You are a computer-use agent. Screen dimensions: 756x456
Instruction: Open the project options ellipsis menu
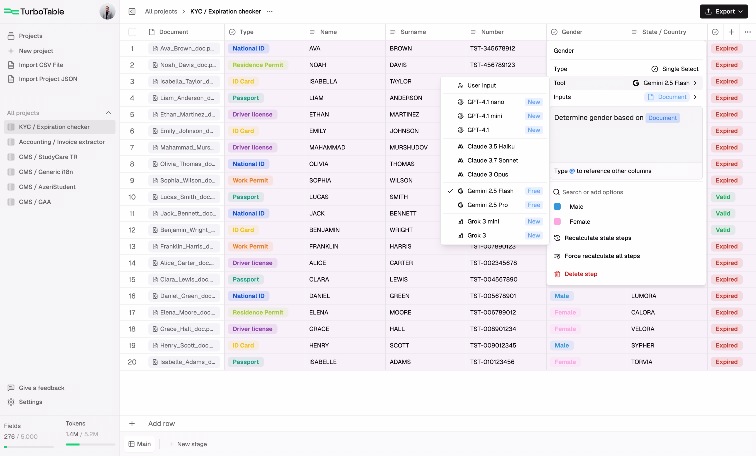270,11
